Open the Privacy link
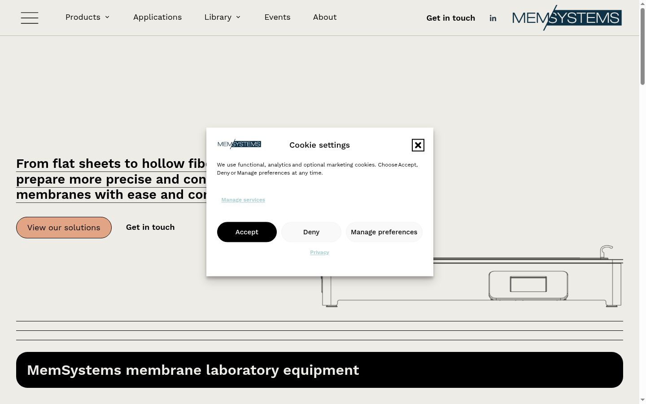Image resolution: width=646 pixels, height=404 pixels. coord(319,252)
